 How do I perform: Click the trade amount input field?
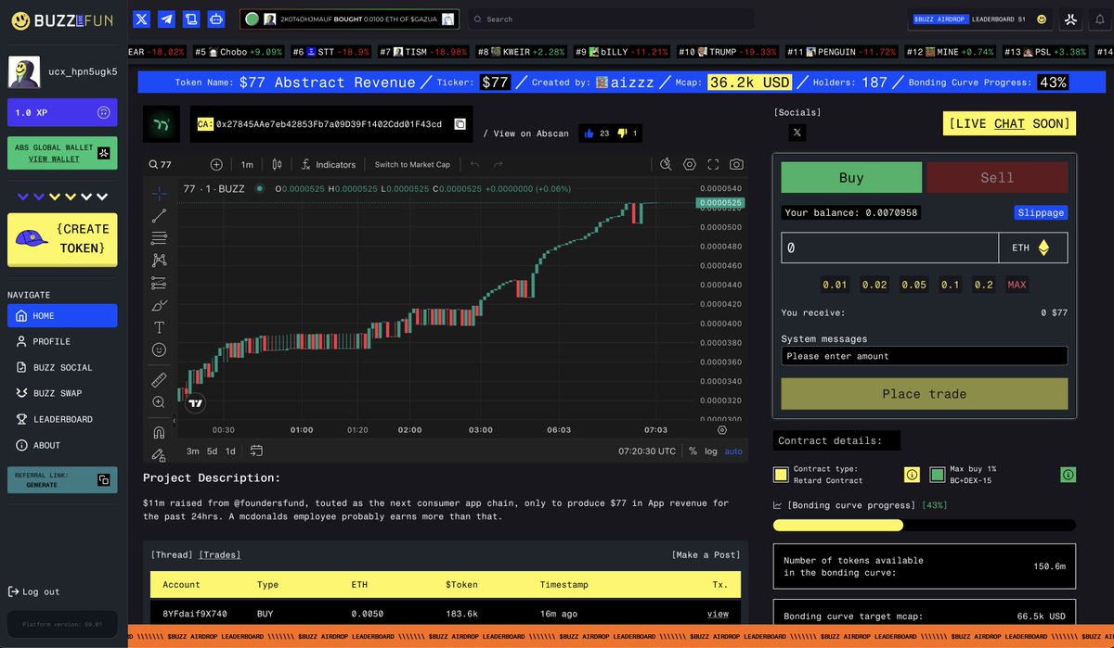click(x=889, y=248)
